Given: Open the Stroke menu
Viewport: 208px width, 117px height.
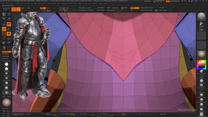Looking at the screenshot, I should (x=80, y=4).
